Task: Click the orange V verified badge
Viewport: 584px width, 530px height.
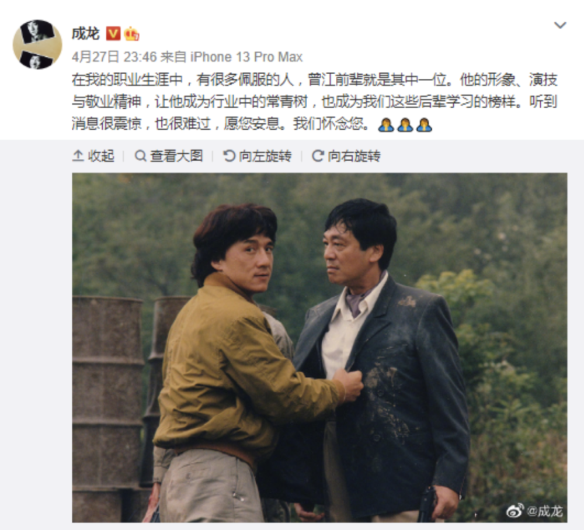Action: 113,33
